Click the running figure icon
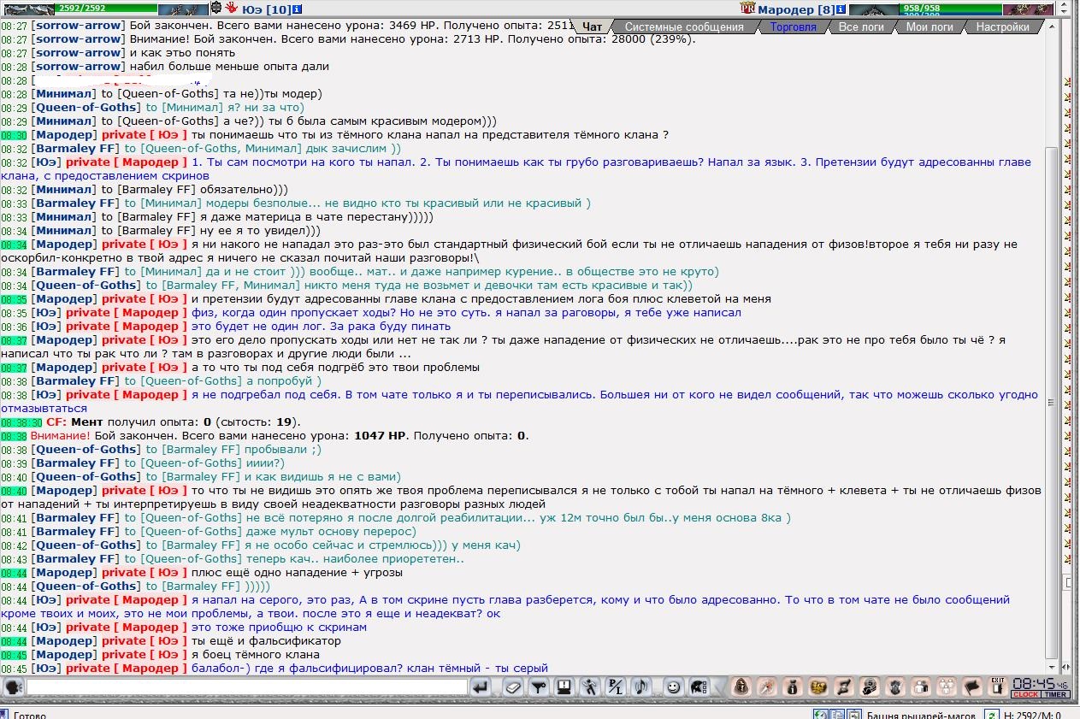This screenshot has width=1080, height=719. pos(590,687)
